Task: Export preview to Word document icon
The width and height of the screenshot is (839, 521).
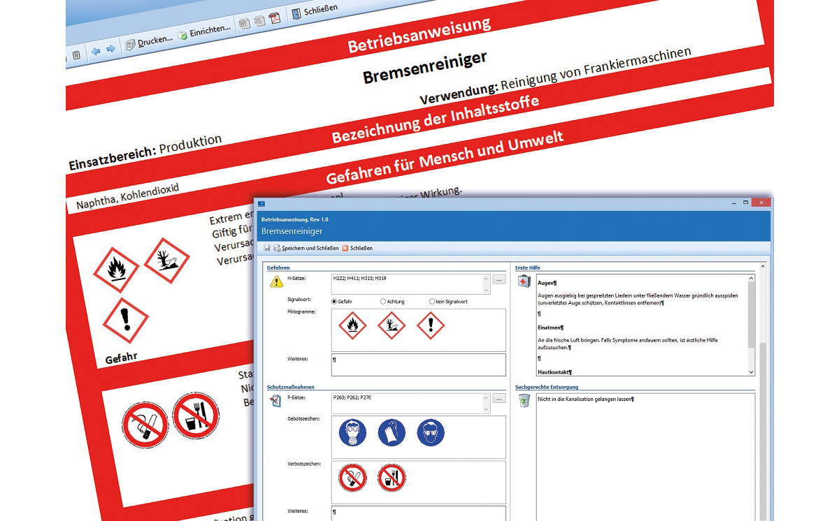Action: pos(244,23)
